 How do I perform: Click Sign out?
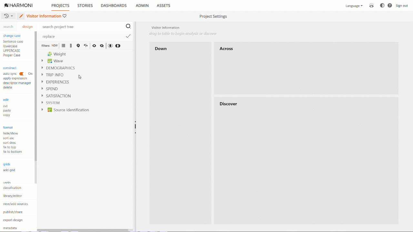402,6
